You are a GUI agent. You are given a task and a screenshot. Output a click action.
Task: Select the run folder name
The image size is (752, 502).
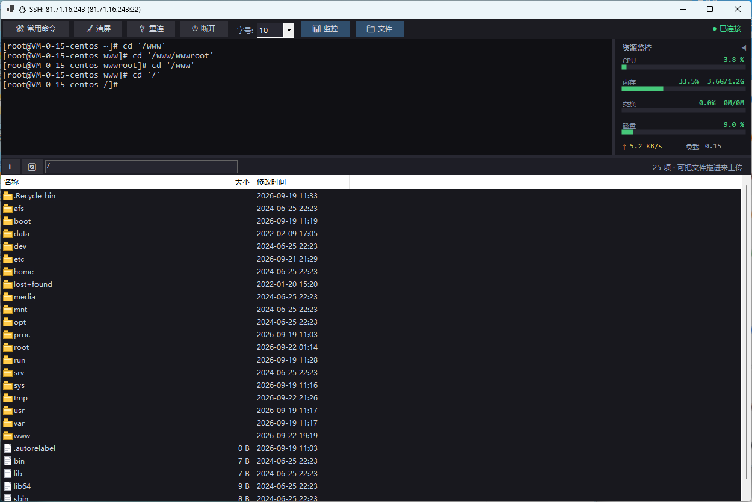pyautogui.click(x=20, y=360)
